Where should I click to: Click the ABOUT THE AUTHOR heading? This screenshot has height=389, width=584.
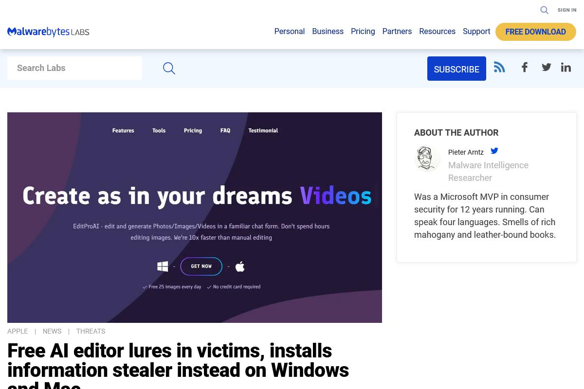(456, 133)
